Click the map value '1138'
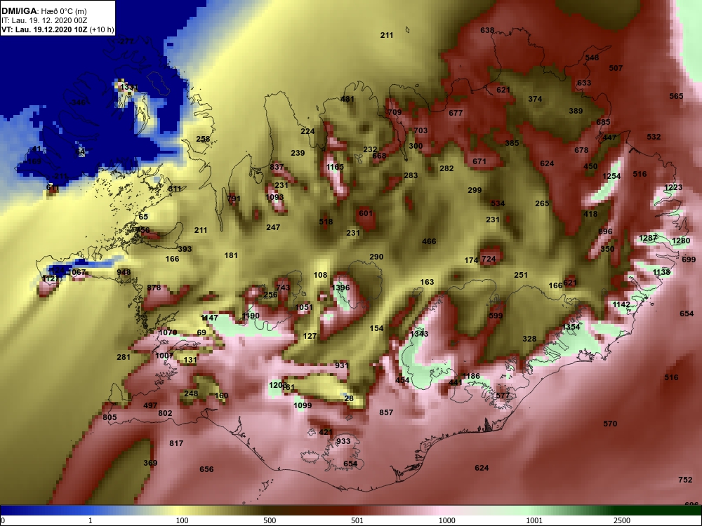 [x=661, y=272]
